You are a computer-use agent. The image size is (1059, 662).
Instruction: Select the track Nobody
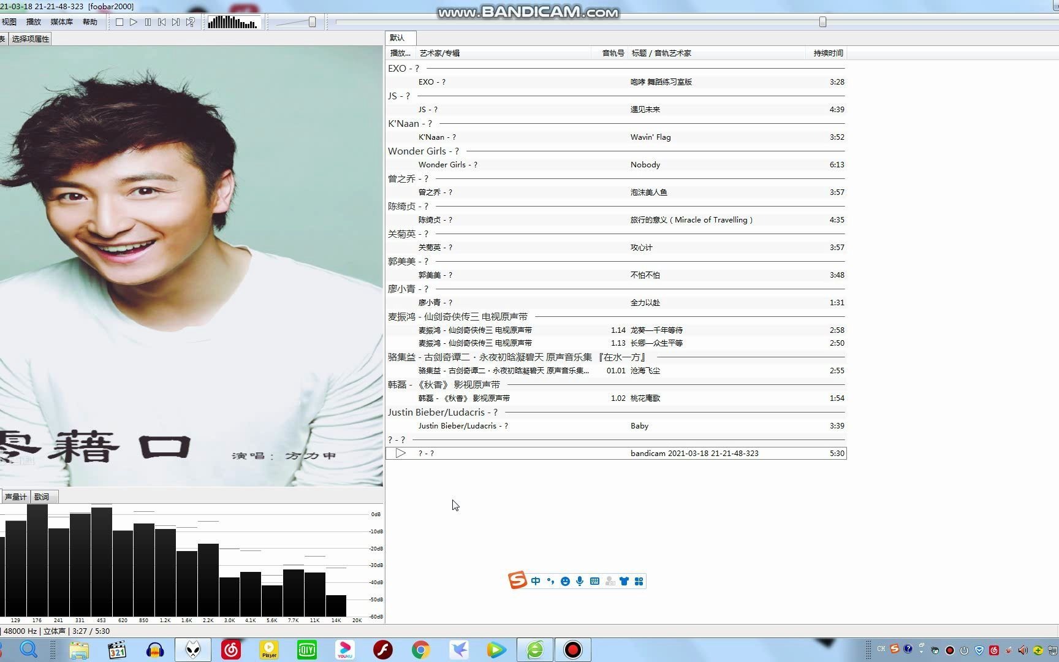pyautogui.click(x=616, y=165)
